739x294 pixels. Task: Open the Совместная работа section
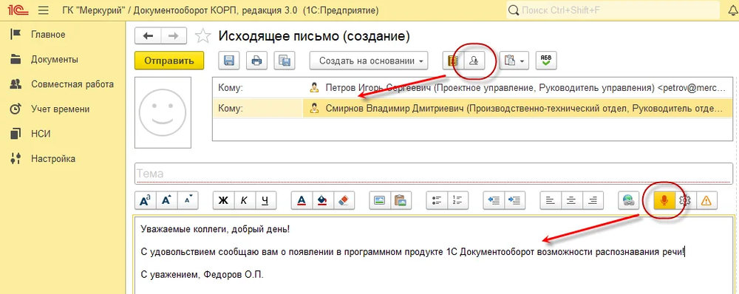[72, 84]
